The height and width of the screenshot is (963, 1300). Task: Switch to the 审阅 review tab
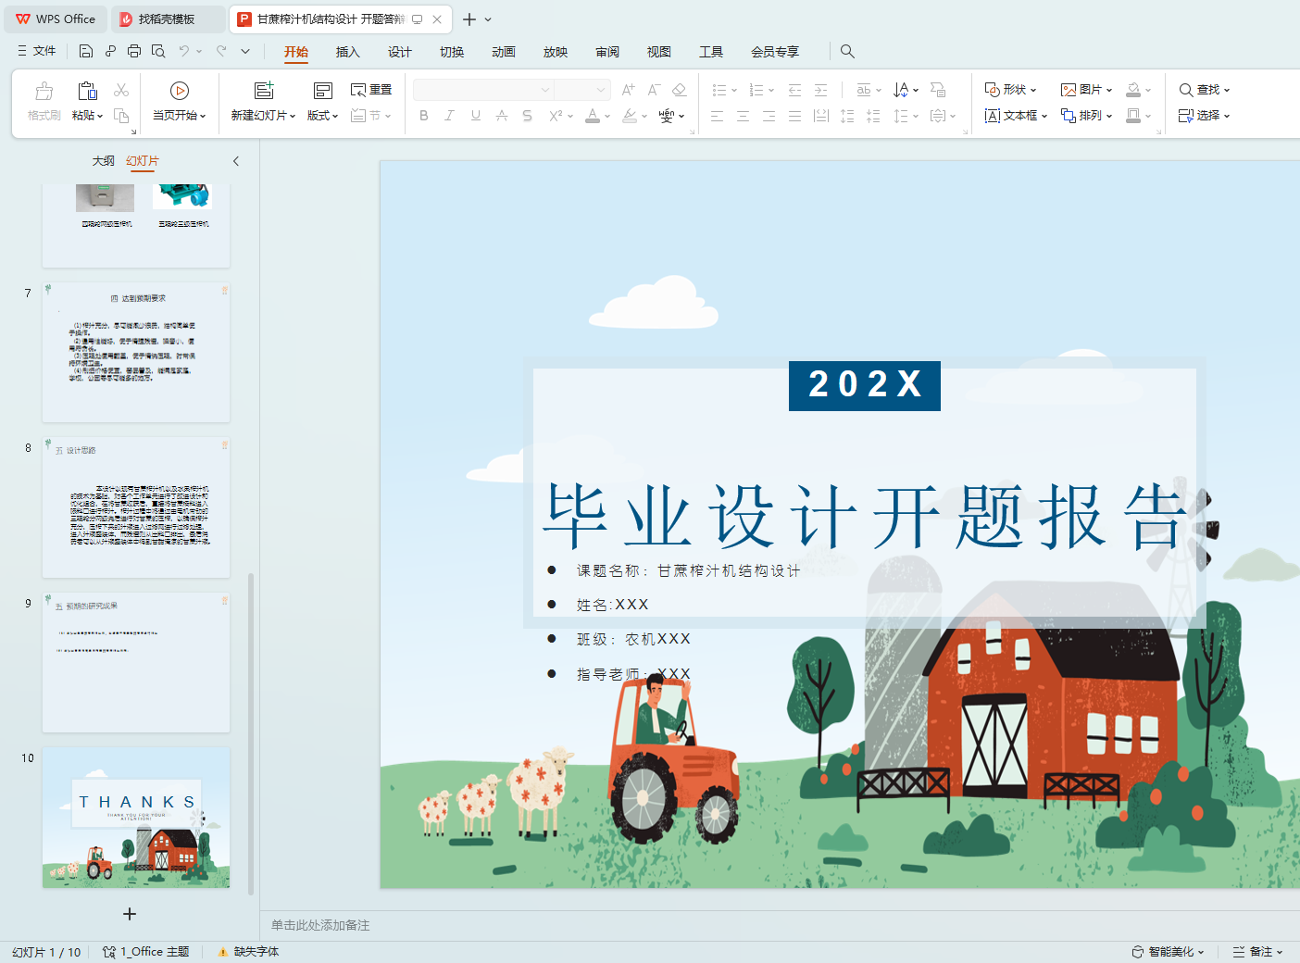point(606,52)
